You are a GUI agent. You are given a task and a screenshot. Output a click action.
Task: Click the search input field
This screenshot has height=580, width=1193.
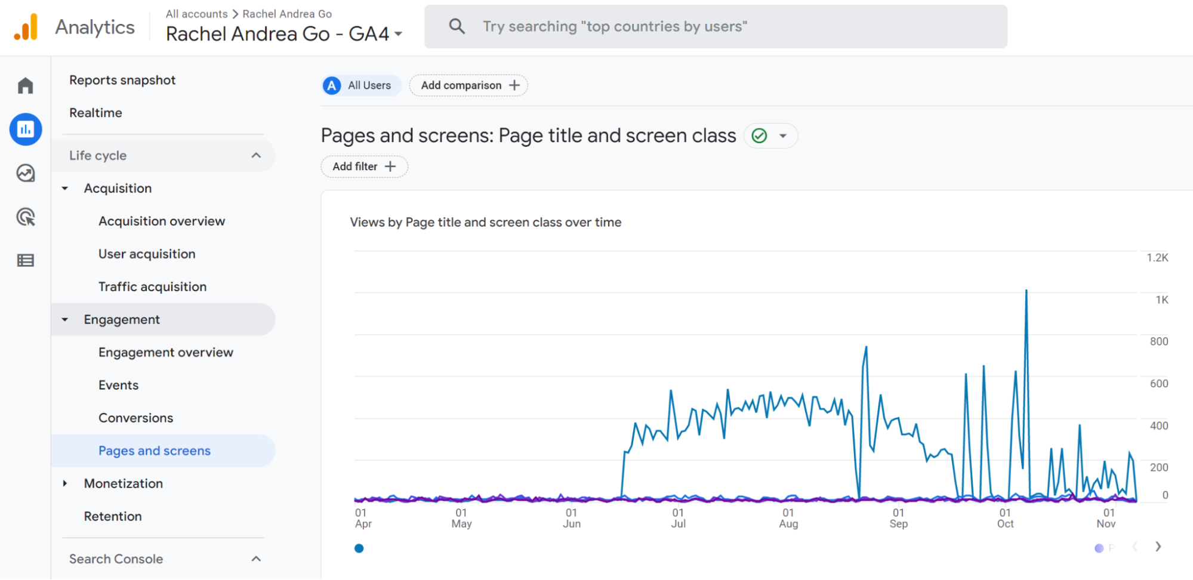(x=716, y=26)
